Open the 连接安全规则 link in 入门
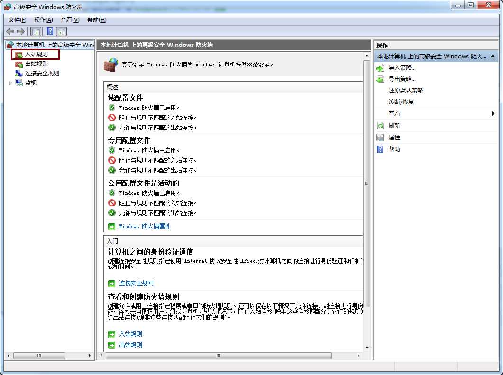503x375 pixels. [136, 283]
